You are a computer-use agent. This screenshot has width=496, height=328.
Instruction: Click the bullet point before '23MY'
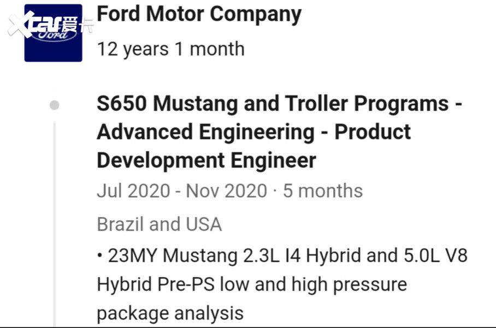[x=100, y=255]
